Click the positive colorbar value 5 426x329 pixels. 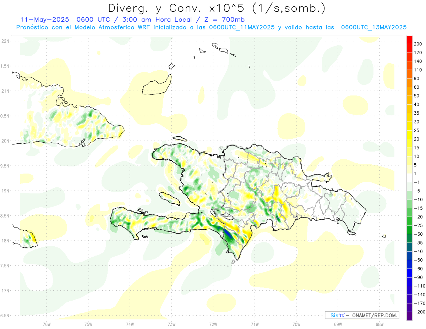(416, 165)
